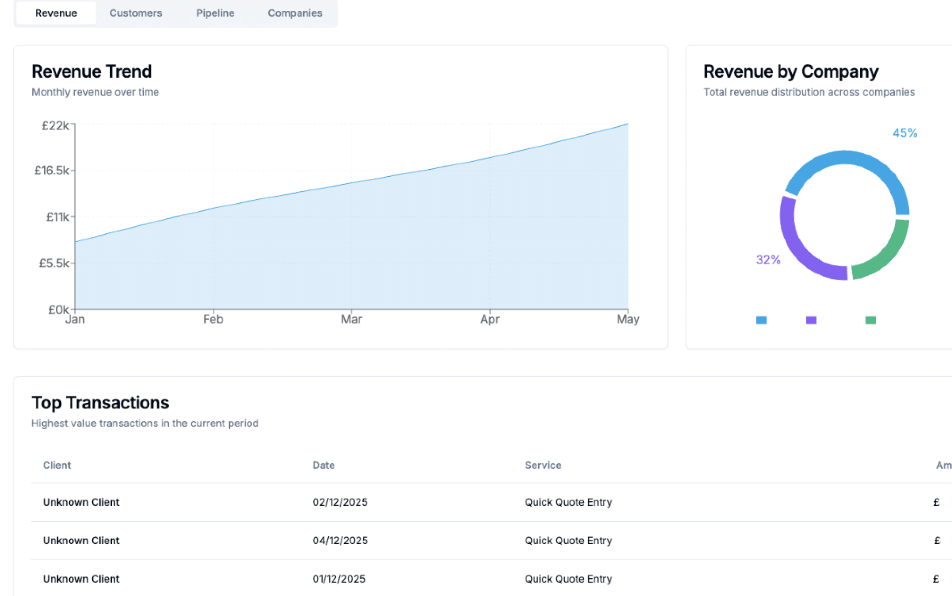Open the transaction dated 04/12/2025
This screenshot has width=952, height=596.
pyautogui.click(x=492, y=541)
